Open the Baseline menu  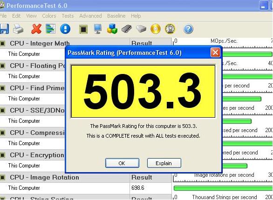point(116,16)
